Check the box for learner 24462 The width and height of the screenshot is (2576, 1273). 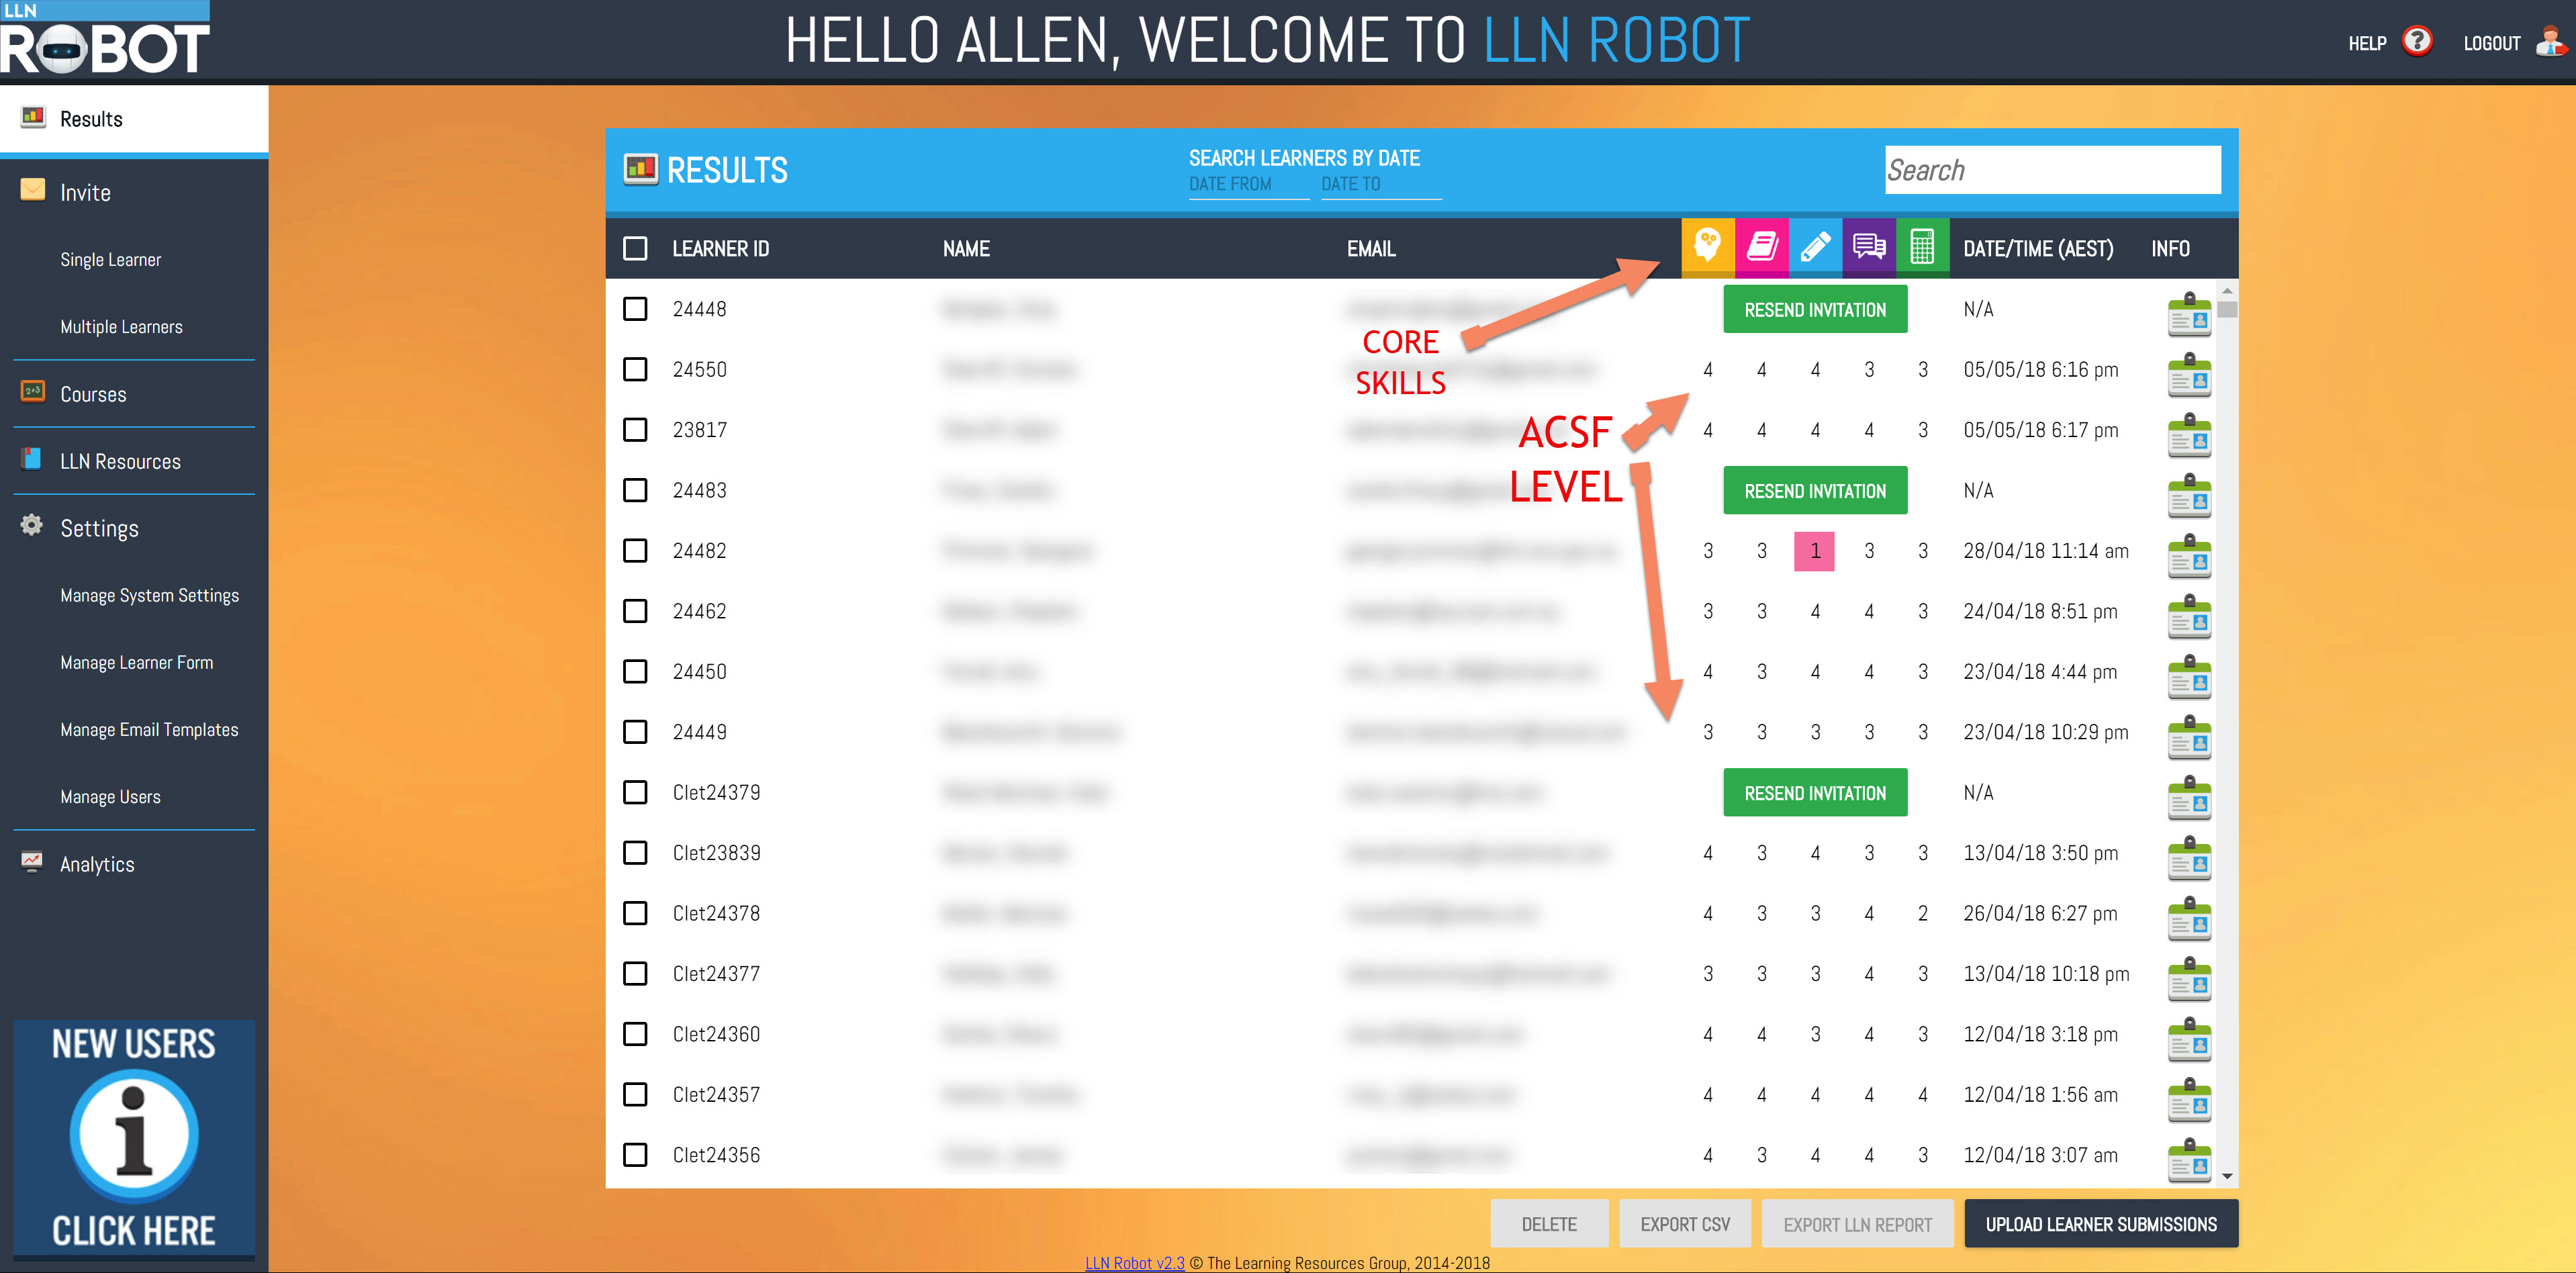(635, 611)
